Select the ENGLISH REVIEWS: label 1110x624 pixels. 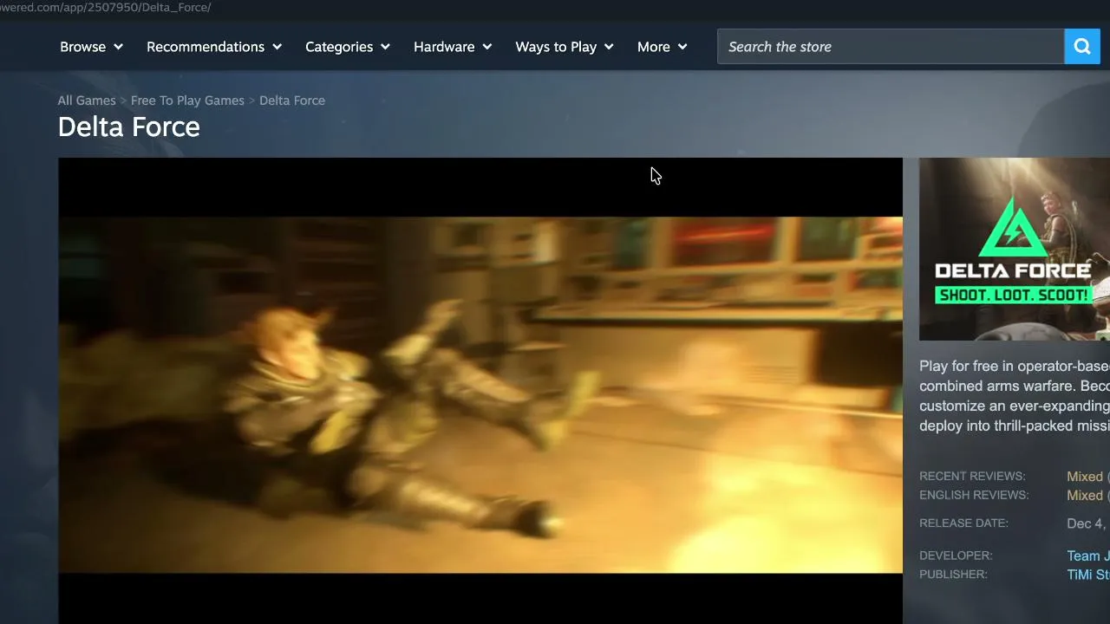click(974, 496)
